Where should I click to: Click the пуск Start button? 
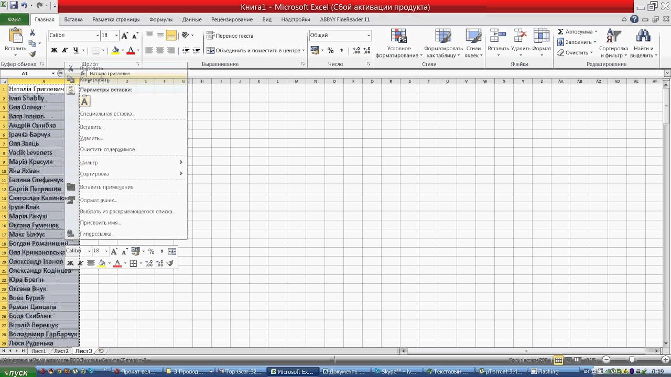coord(18,372)
